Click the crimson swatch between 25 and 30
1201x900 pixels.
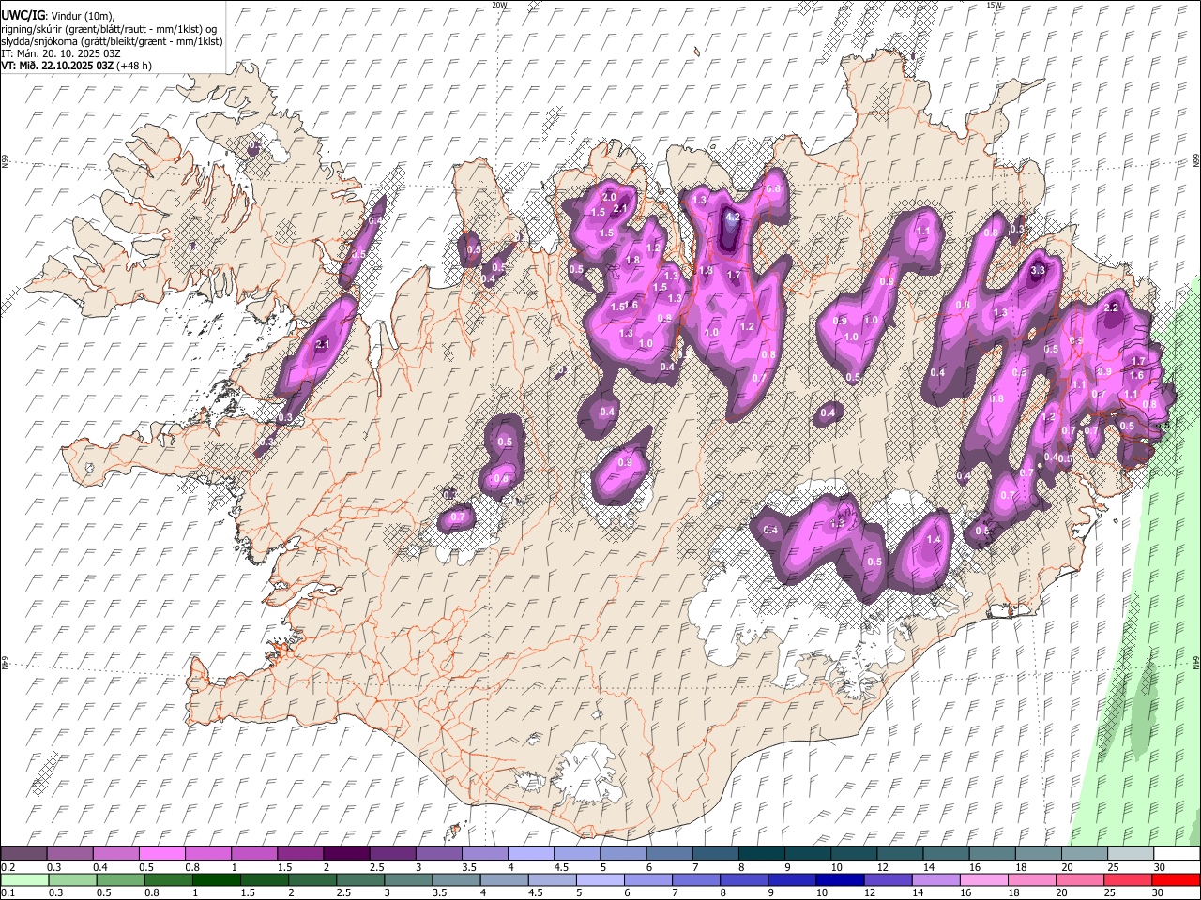click(x=1127, y=880)
